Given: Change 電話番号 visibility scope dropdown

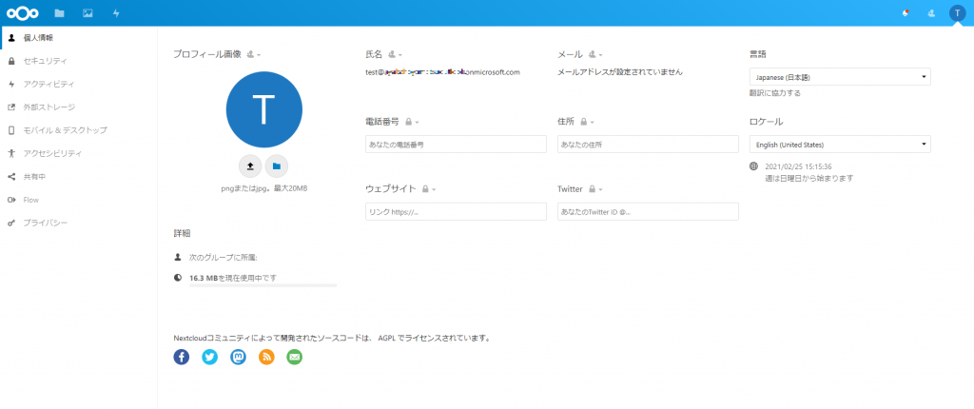Looking at the screenshot, I should click(x=413, y=122).
